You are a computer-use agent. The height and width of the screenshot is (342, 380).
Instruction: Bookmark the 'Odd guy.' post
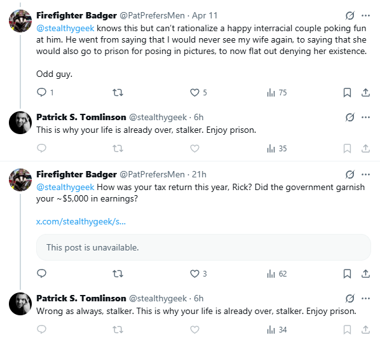point(347,92)
